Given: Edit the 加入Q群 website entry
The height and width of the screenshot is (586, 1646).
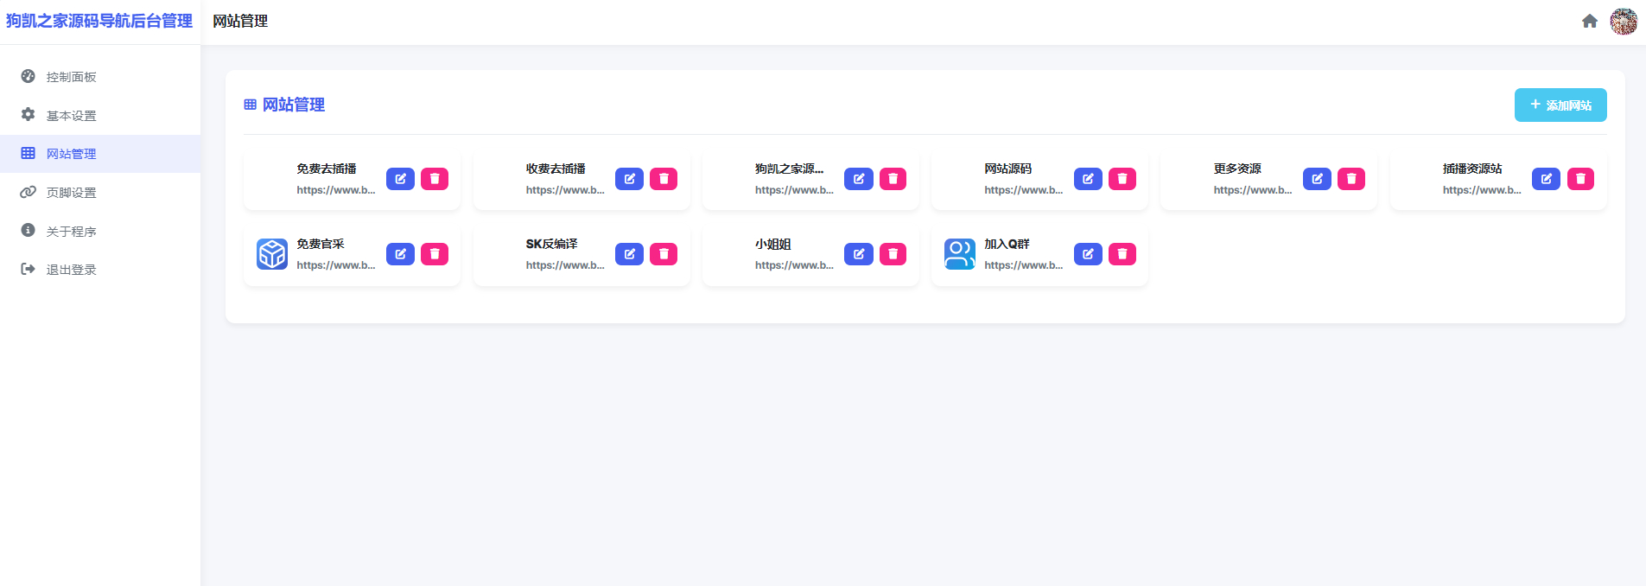Looking at the screenshot, I should 1088,254.
